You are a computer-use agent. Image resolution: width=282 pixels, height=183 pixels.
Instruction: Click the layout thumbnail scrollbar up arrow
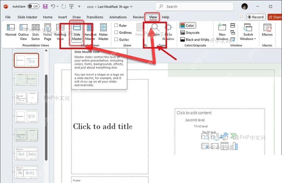(x=46, y=50)
